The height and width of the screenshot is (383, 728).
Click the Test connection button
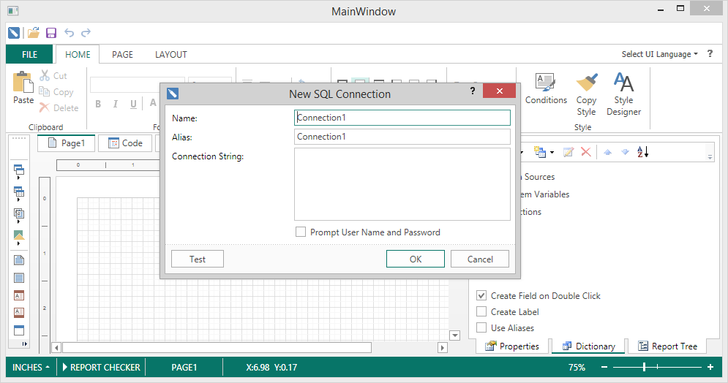pyautogui.click(x=198, y=259)
